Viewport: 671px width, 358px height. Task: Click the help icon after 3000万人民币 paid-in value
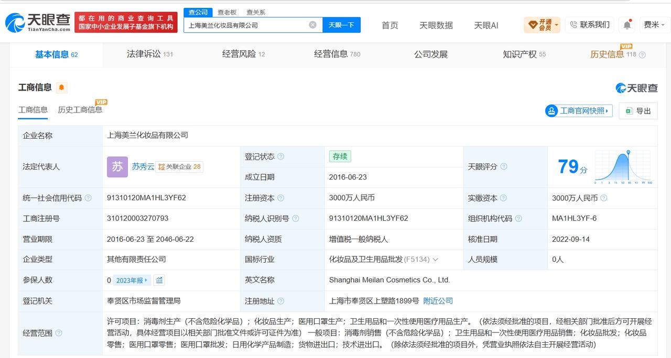tap(604, 198)
